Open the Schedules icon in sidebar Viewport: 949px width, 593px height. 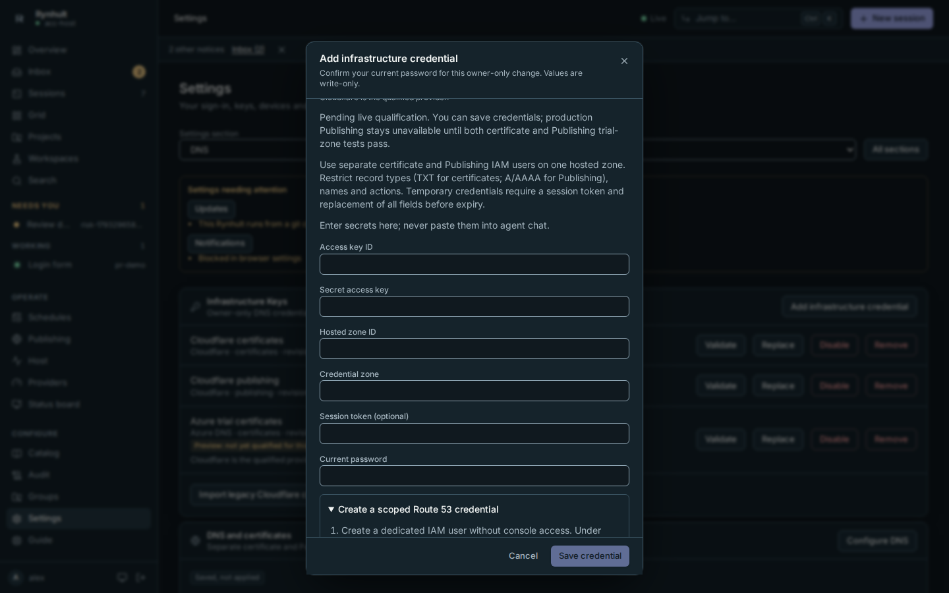17,318
